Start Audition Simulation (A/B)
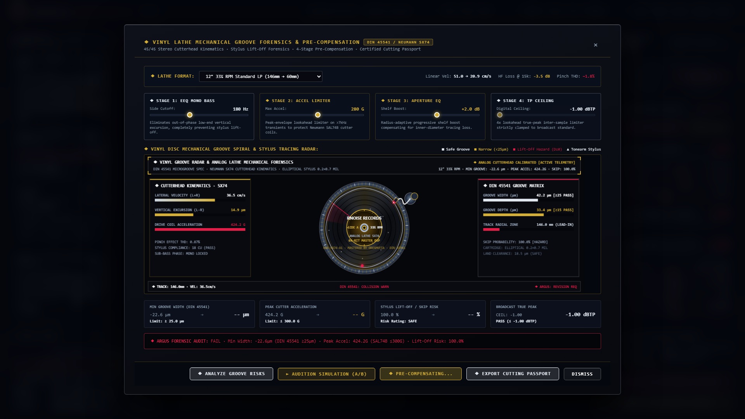This screenshot has width=745, height=419. coord(326,374)
